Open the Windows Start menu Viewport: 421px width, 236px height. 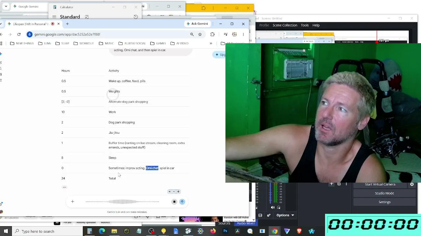tap(6, 231)
